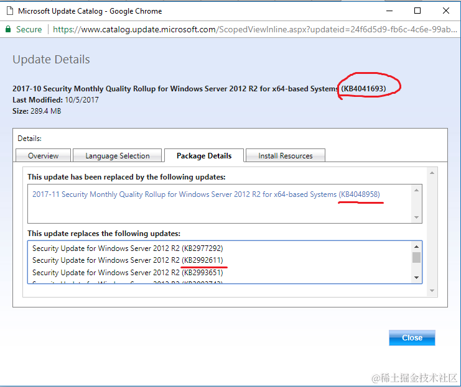The width and height of the screenshot is (461, 387).
Task: Click the 'This update has been replaced' heading
Action: [126, 177]
